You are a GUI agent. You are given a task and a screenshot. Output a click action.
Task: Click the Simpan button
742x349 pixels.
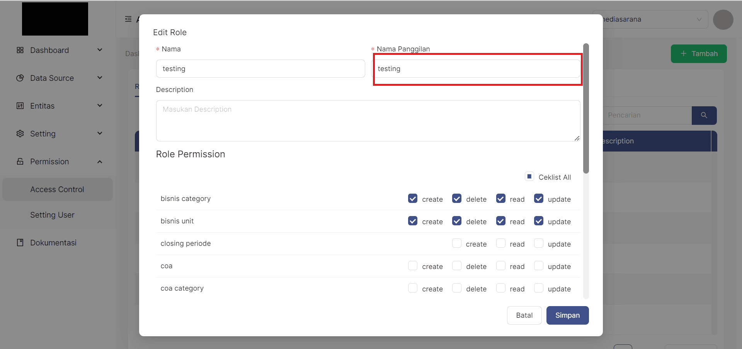567,315
